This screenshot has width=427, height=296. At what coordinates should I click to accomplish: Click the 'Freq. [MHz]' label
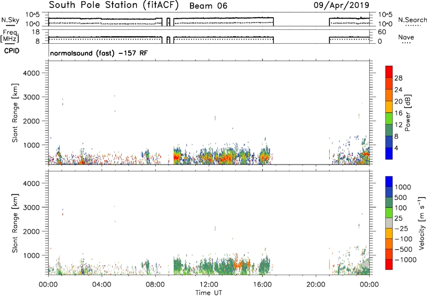point(10,36)
